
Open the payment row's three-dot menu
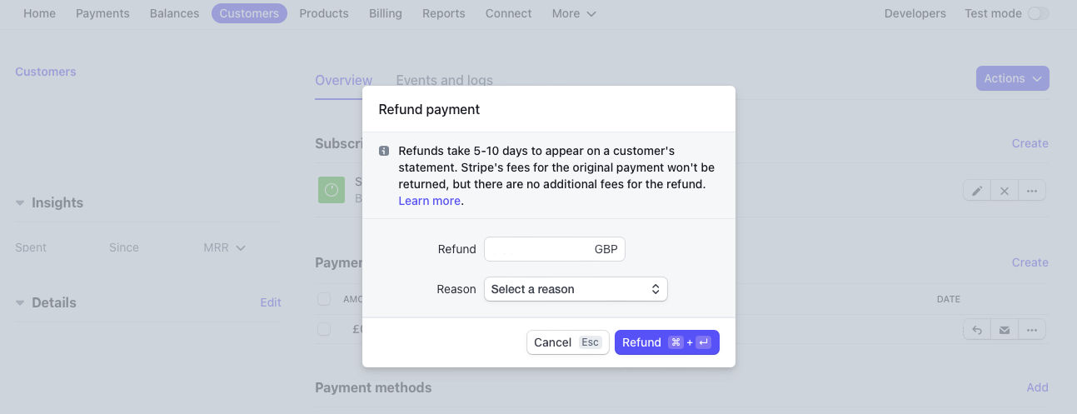[x=1031, y=330]
